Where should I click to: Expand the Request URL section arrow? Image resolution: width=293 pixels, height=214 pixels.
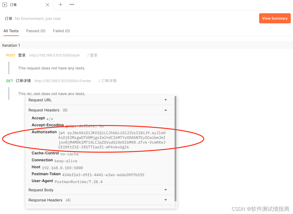tap(165, 100)
